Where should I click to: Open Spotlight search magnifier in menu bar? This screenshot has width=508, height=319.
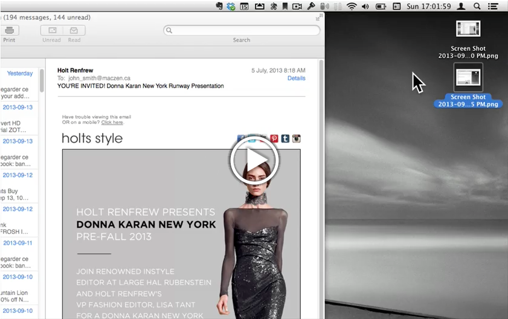coord(477,6)
